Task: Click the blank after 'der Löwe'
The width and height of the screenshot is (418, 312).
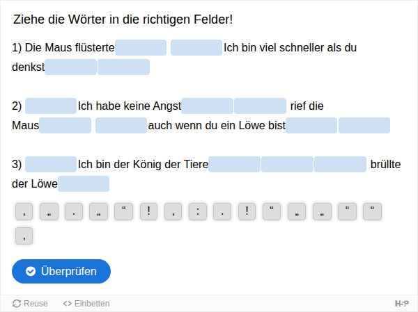Action: click(x=84, y=183)
